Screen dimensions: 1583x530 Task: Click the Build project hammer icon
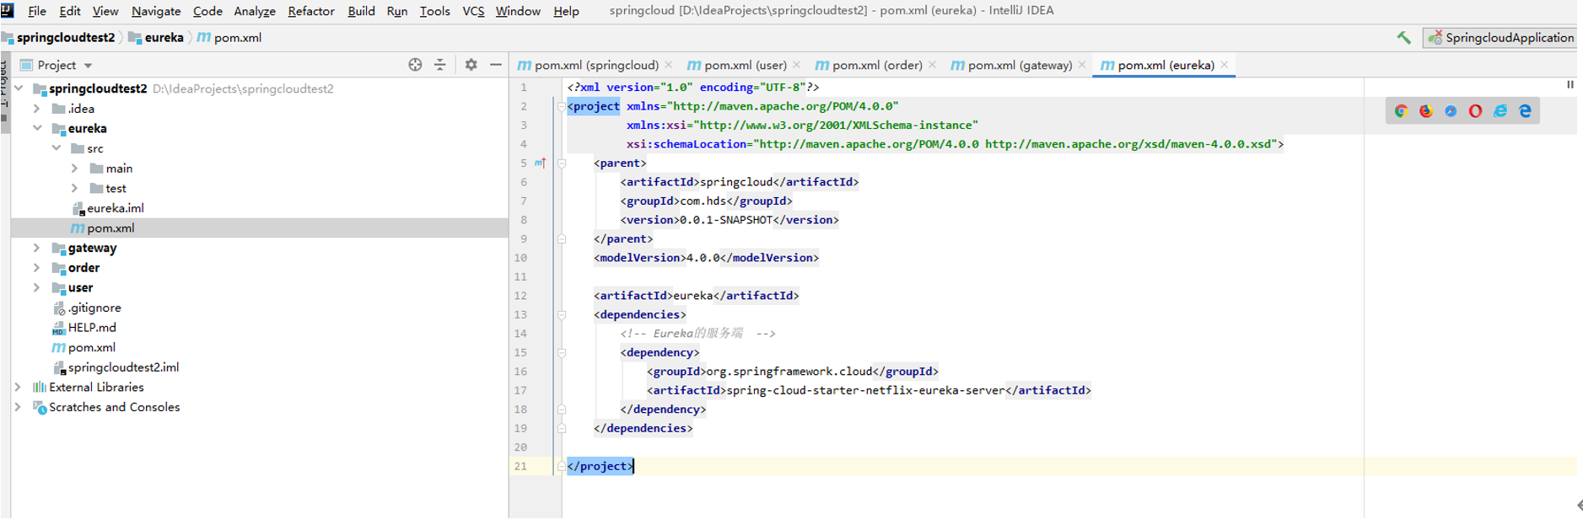pos(1403,37)
